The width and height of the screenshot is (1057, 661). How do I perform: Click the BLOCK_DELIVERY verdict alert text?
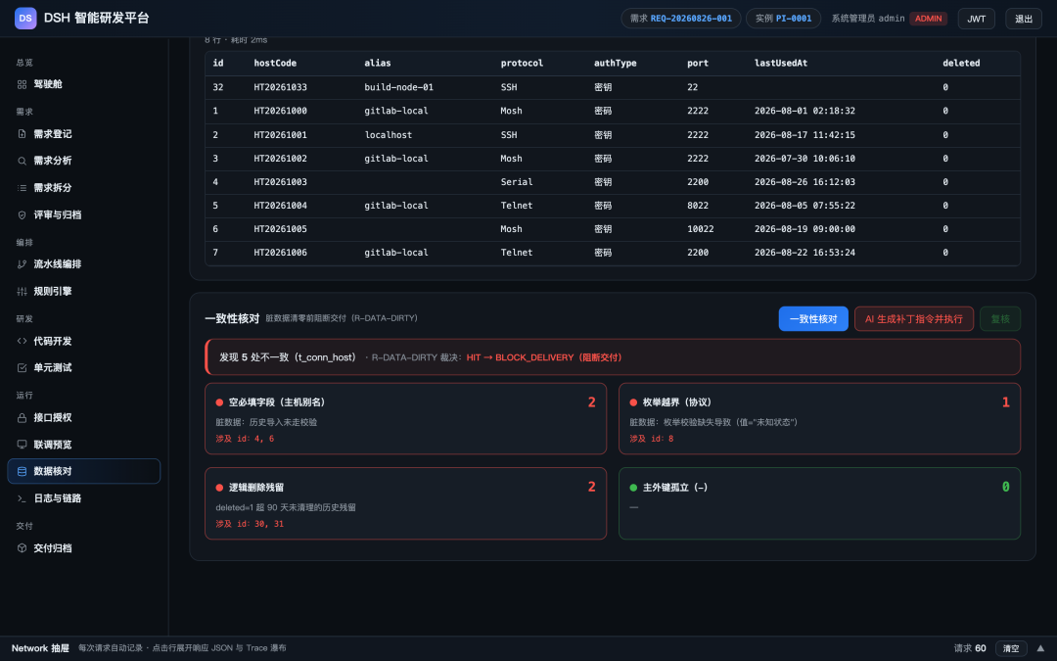(544, 357)
